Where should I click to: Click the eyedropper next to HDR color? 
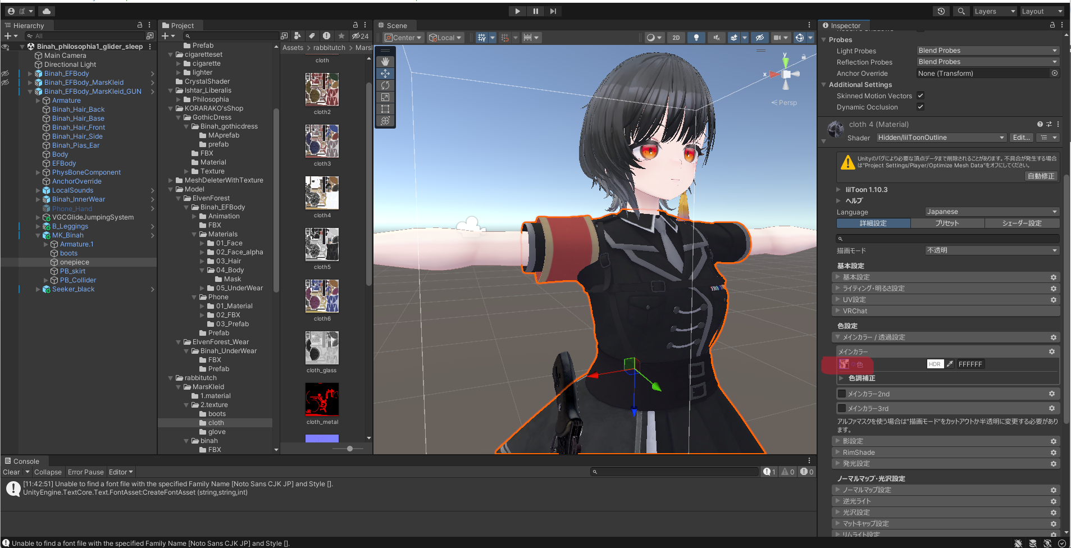pos(949,364)
